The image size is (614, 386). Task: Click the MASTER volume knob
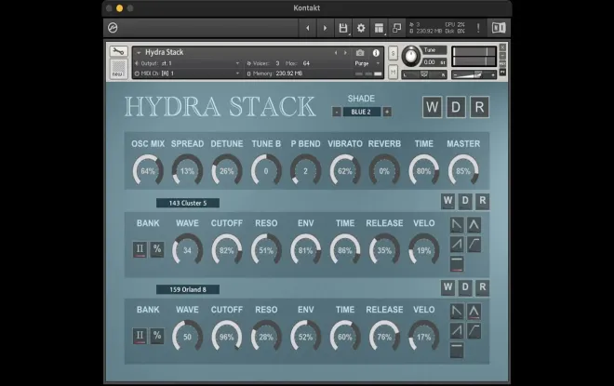point(463,171)
